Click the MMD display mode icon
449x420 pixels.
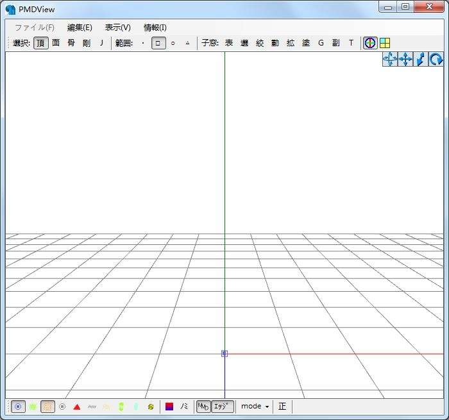click(x=203, y=407)
